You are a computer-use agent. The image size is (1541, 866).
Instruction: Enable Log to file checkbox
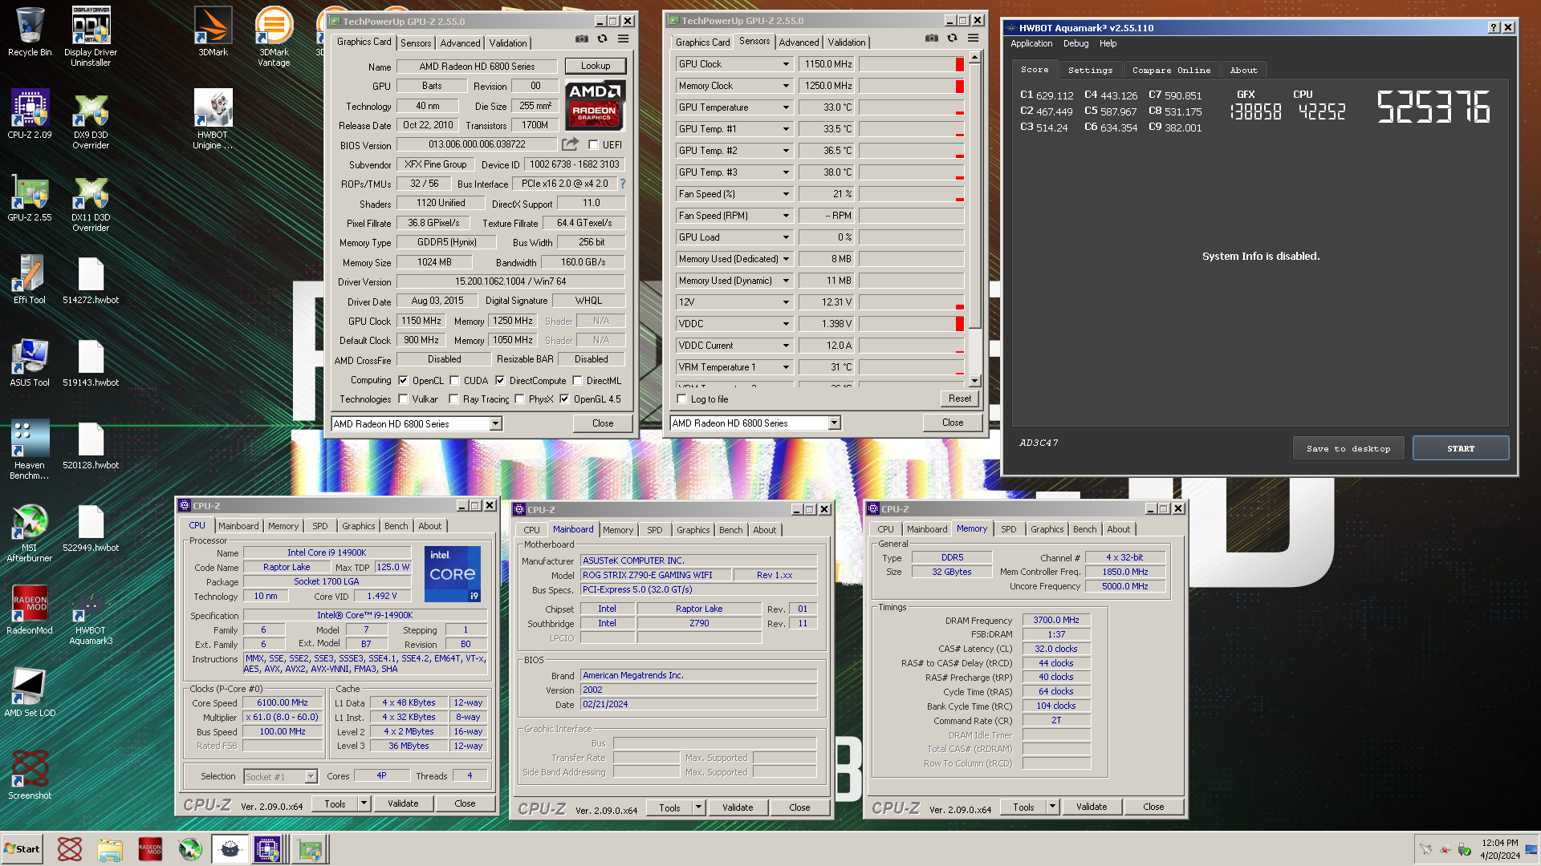click(x=681, y=399)
